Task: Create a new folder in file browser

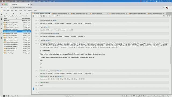Action: point(13,13)
